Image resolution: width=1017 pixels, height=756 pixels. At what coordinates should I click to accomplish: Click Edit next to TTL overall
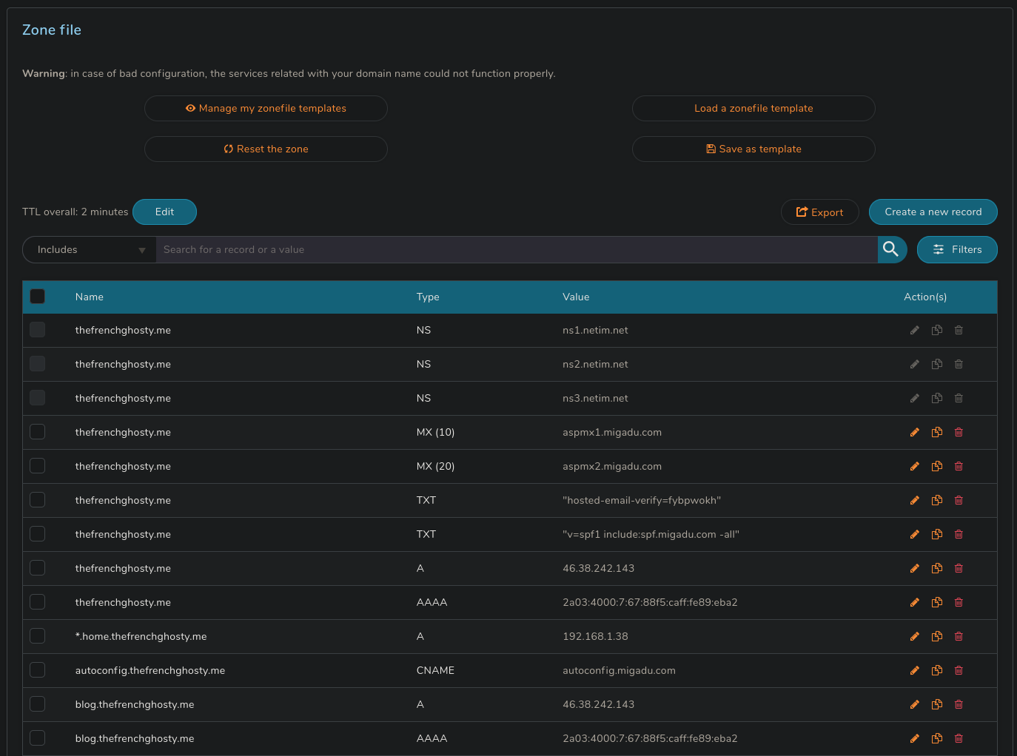164,212
